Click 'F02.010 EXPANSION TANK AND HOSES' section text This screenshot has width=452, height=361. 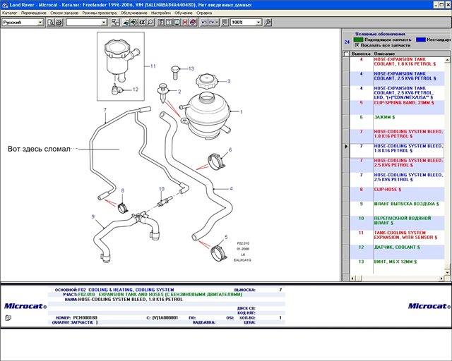click(x=160, y=295)
